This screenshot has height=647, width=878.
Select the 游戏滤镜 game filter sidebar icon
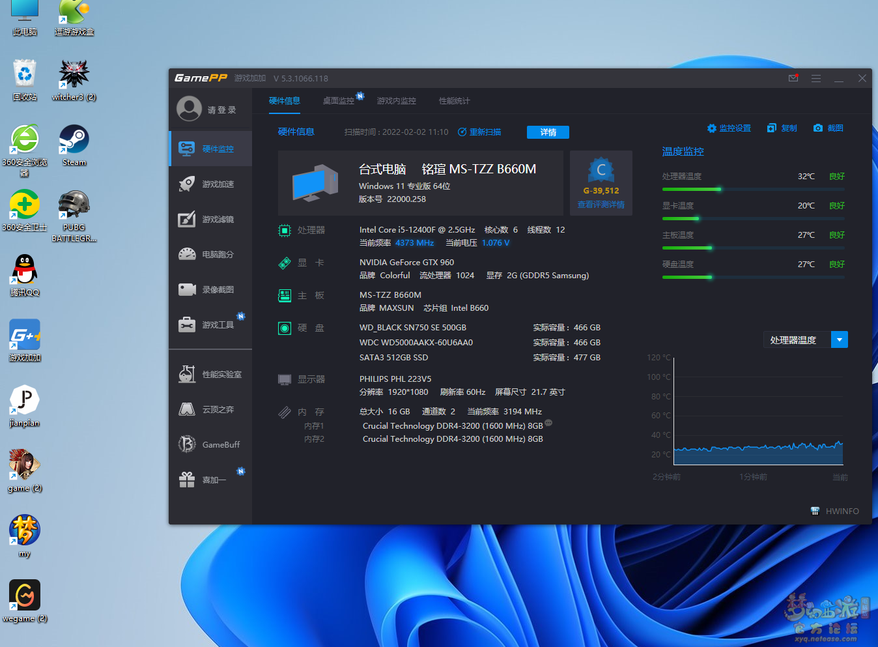187,220
